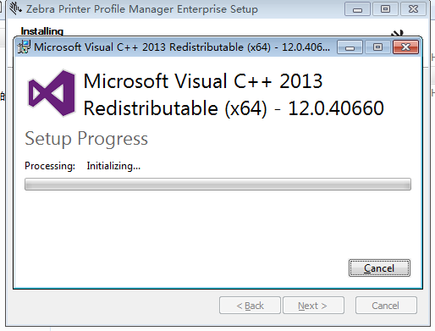Click the Visual C++ Redistributable title bar text
435x331 pixels.
click(182, 47)
